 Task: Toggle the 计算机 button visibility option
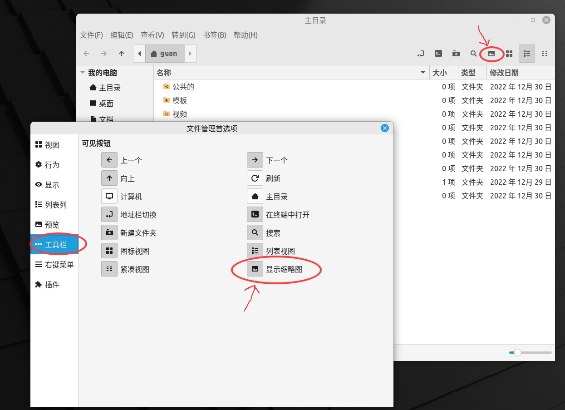[x=109, y=196]
